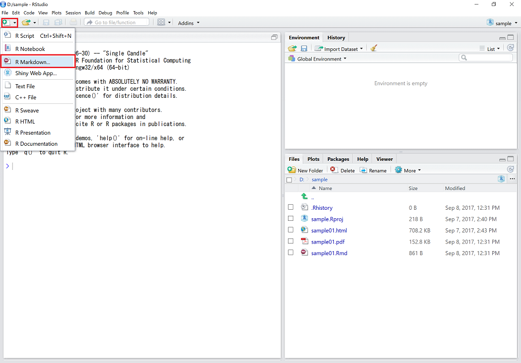
Task: Switch to the Files tab
Action: (294, 159)
